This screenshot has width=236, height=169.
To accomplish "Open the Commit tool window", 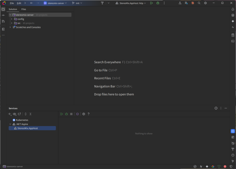I will pyautogui.click(x=3, y=15).
